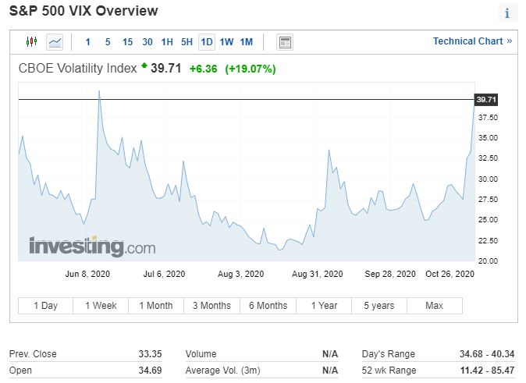Click the Open value 34.69
This screenshot has width=526, height=383.
(150, 371)
